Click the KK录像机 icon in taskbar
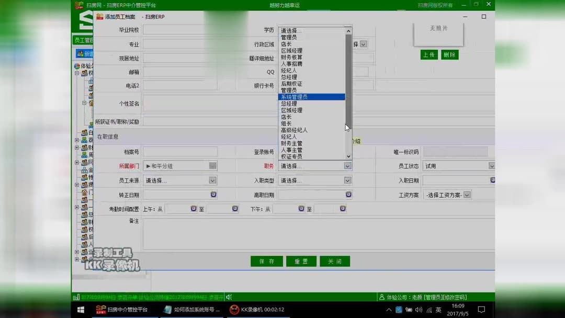The width and height of the screenshot is (565, 318). tap(234, 309)
